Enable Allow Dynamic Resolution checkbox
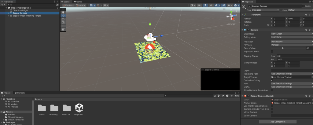The width and height of the screenshot is (313, 125). click(272, 90)
